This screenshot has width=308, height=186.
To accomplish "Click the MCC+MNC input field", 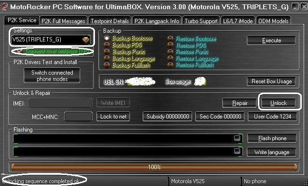I will [x=78, y=117].
